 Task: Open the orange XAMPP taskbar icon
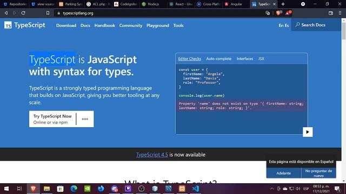[182, 189]
